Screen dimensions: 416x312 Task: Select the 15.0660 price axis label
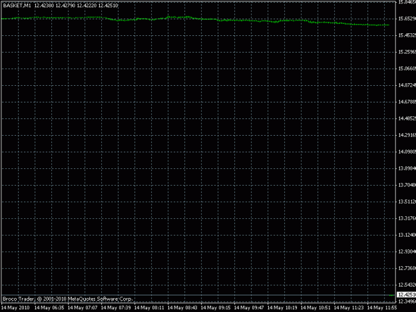tap(407, 69)
